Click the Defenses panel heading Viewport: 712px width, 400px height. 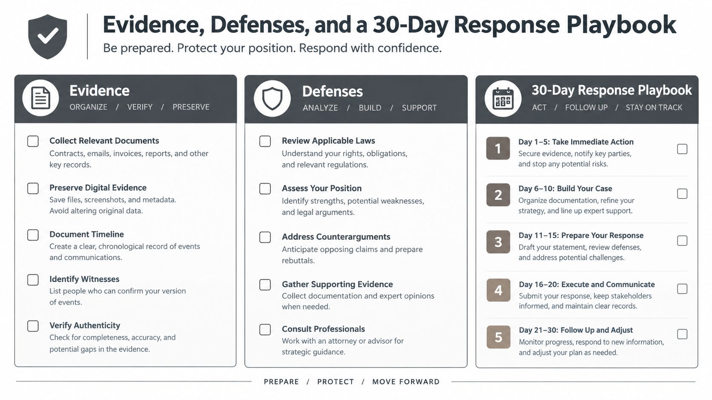(333, 91)
